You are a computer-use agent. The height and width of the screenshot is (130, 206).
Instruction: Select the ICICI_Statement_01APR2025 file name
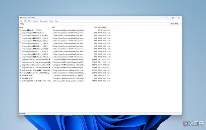coord(36,70)
